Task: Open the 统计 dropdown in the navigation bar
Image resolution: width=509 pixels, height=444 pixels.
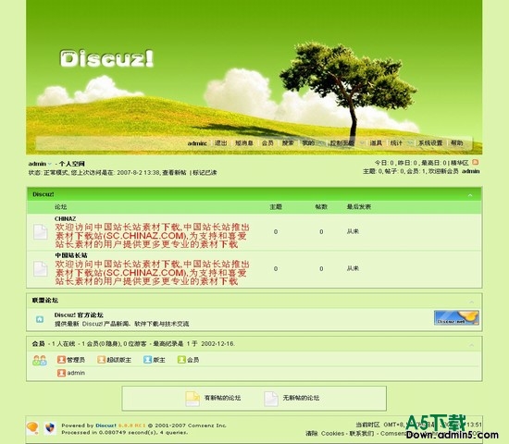Action: (x=409, y=143)
